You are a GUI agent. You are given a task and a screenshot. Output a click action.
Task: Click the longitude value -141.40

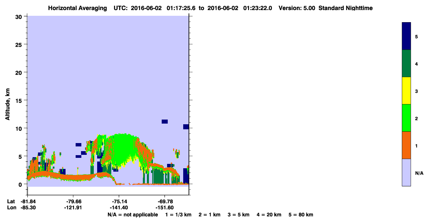(x=119, y=208)
